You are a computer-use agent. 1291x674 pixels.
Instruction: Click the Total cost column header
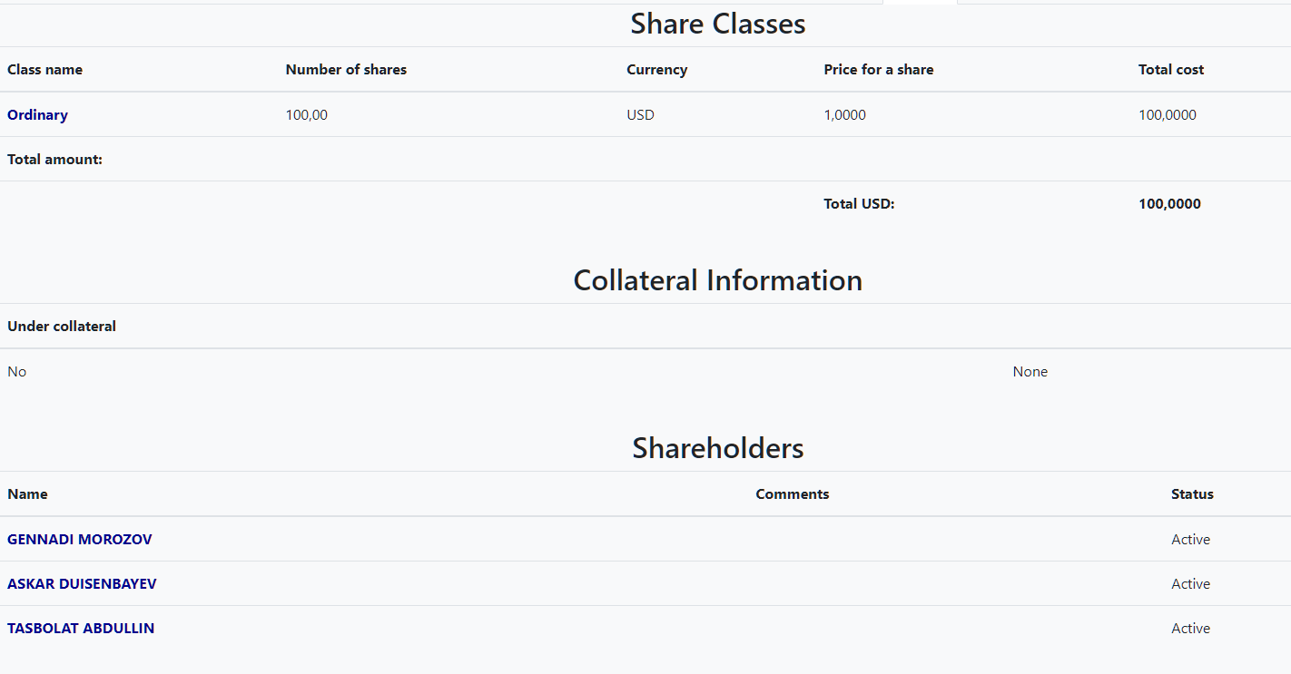1170,70
